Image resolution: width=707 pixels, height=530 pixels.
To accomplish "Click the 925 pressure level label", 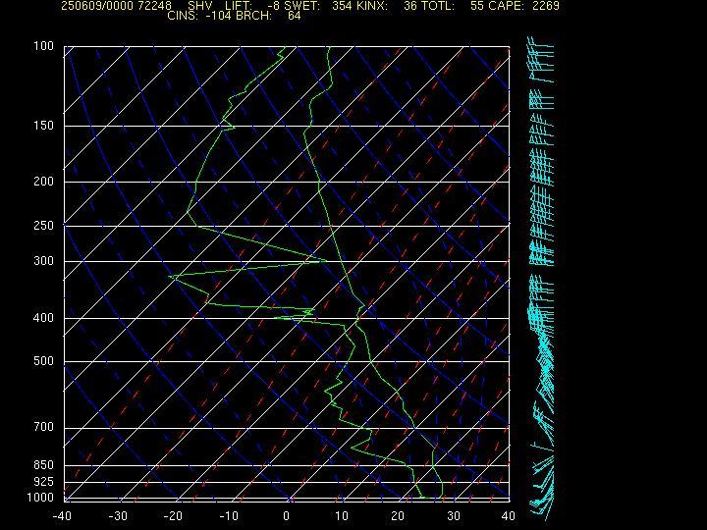I will [x=44, y=482].
